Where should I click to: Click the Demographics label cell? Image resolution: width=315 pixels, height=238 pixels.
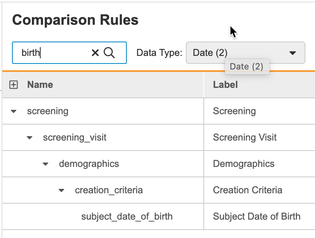[x=244, y=164]
